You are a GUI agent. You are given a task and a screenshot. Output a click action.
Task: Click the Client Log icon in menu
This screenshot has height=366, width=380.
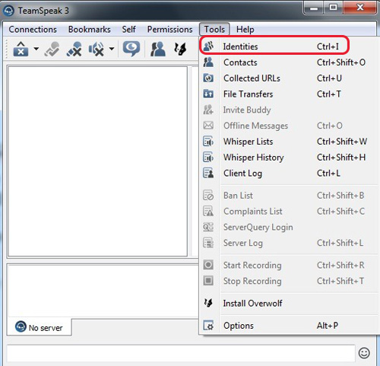coord(208,173)
